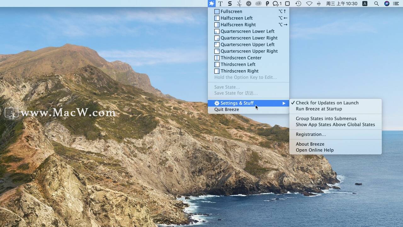Click Open Online Help
Image resolution: width=403 pixels, height=227 pixels.
(x=335, y=150)
